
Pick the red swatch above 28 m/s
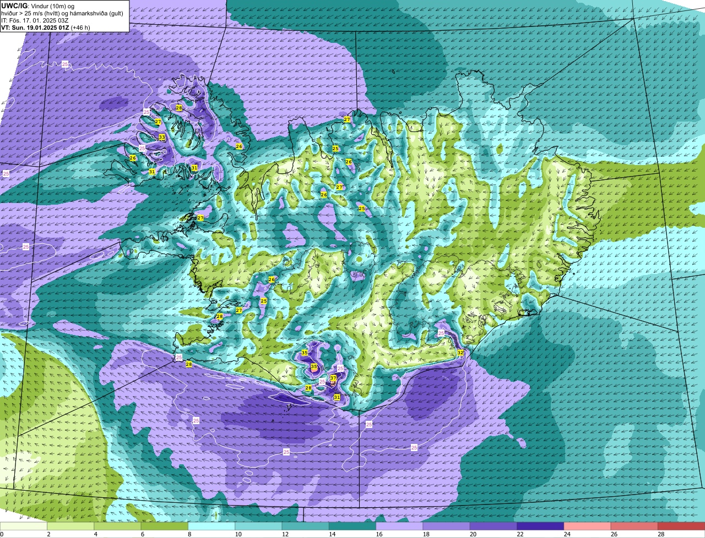(x=681, y=526)
